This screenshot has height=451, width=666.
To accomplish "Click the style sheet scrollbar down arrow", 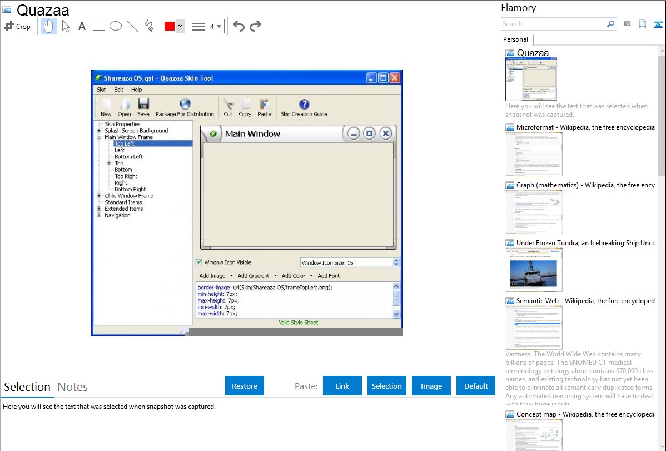I will tap(396, 314).
